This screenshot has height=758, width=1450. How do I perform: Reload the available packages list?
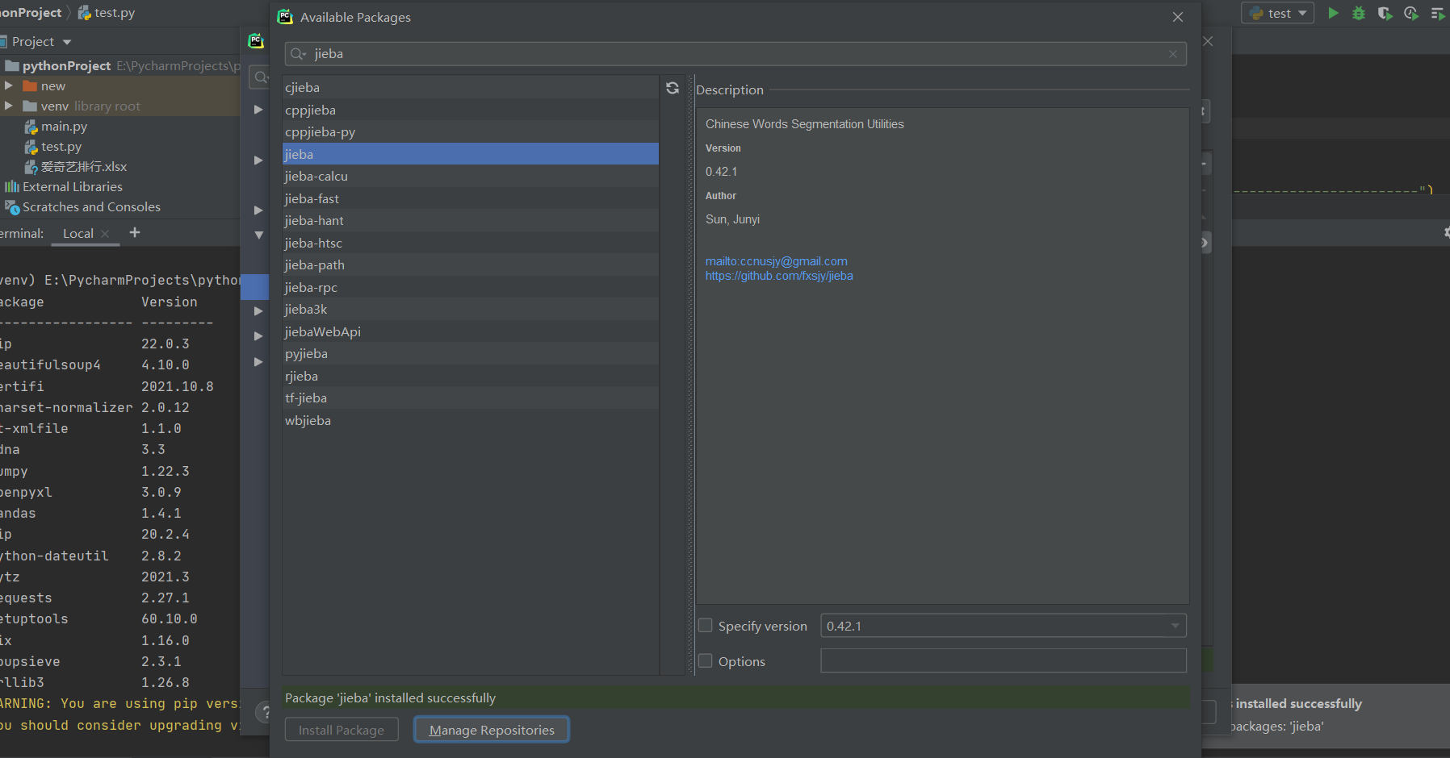pos(673,88)
